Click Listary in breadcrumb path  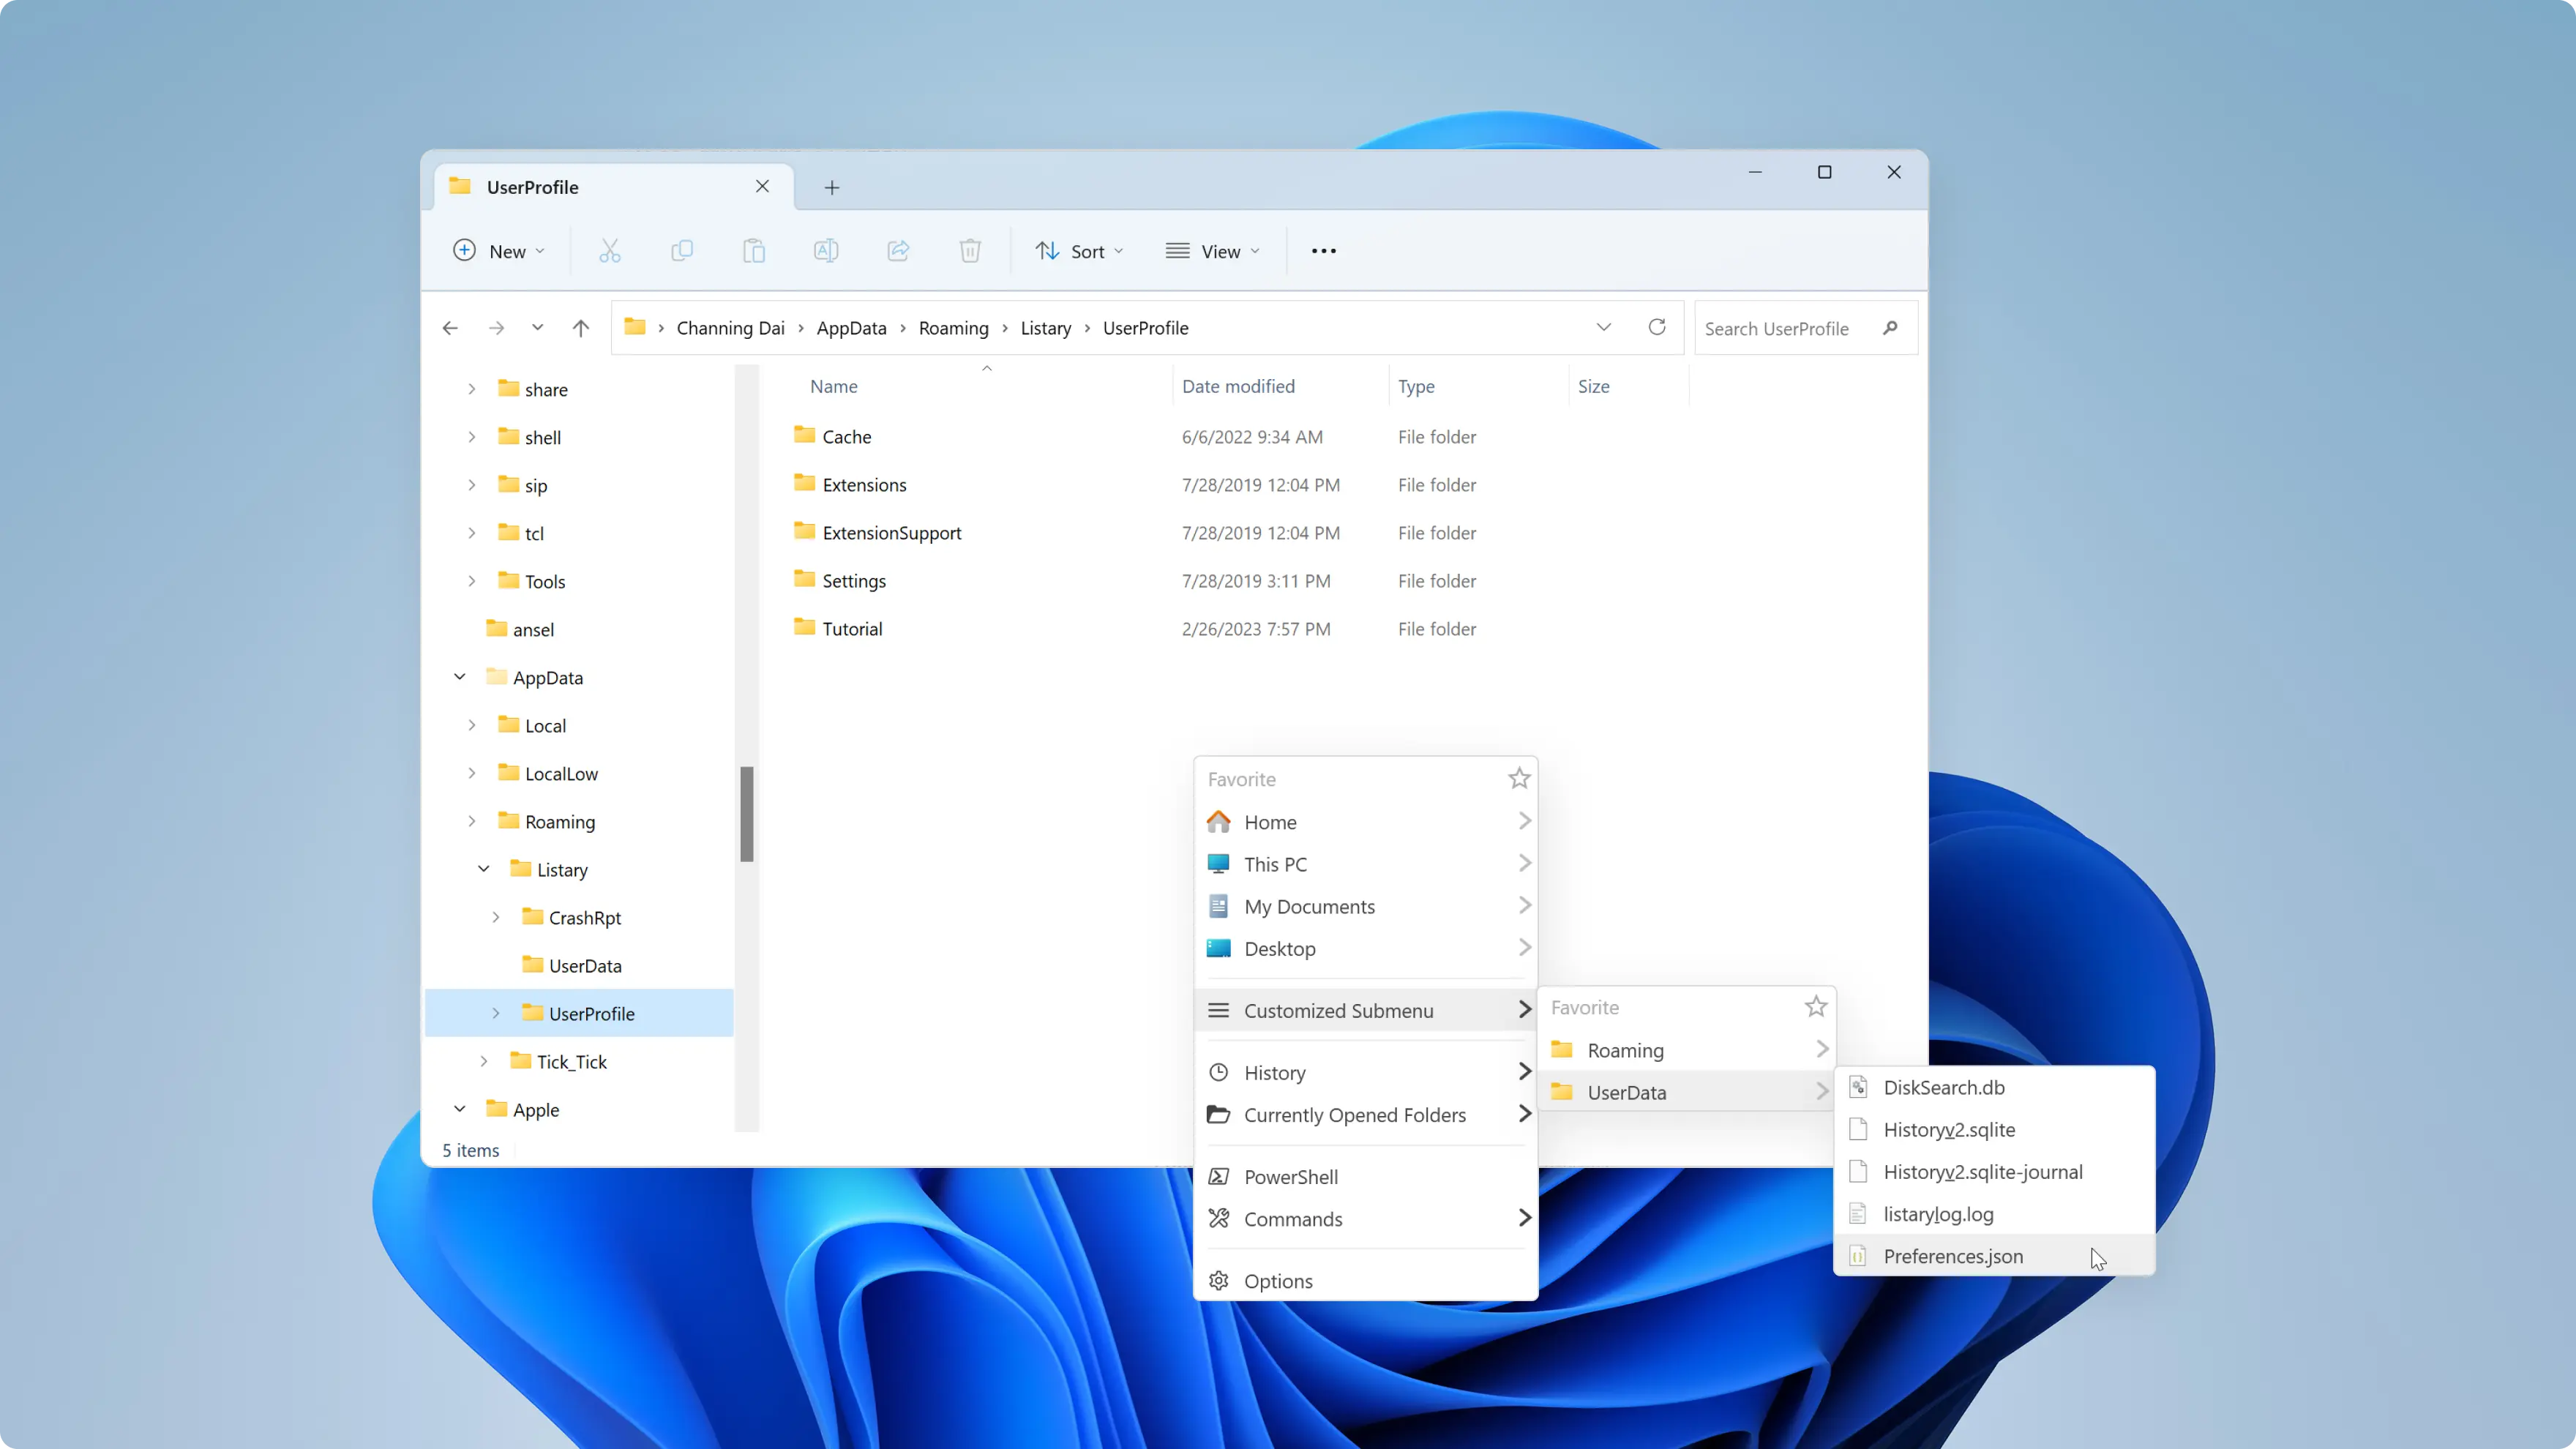(1045, 328)
